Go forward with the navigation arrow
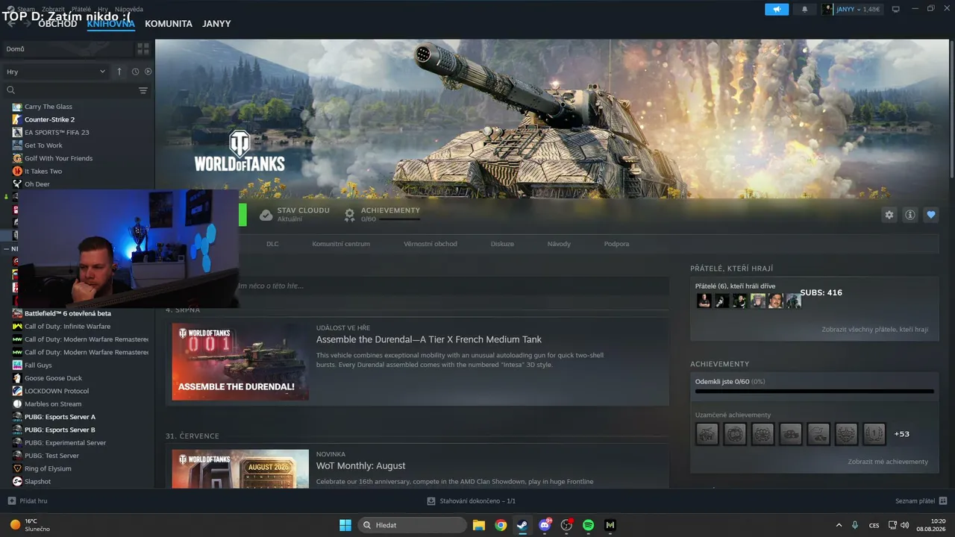955x537 pixels. [27, 23]
